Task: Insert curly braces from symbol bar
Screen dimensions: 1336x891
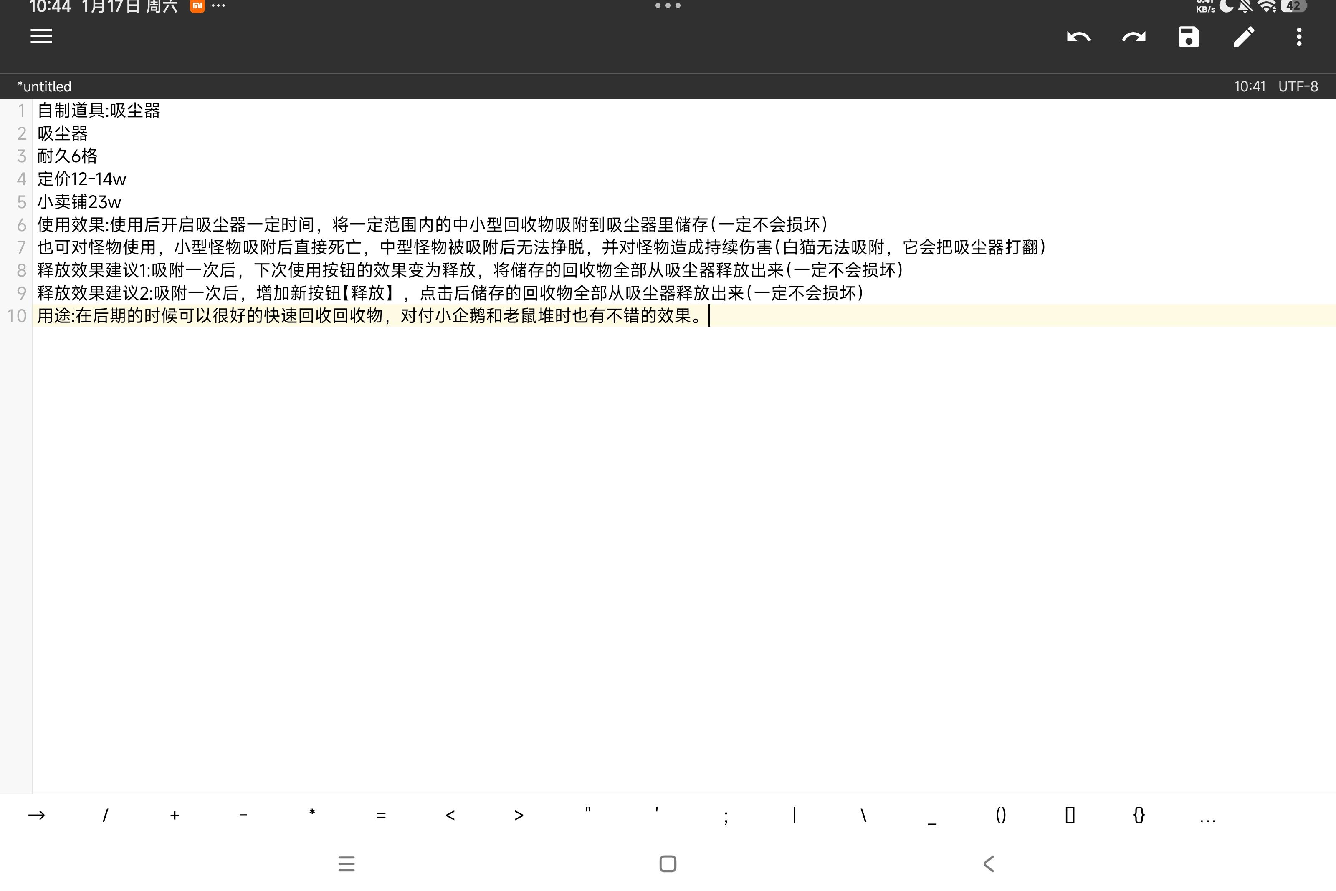Action: [1139, 815]
